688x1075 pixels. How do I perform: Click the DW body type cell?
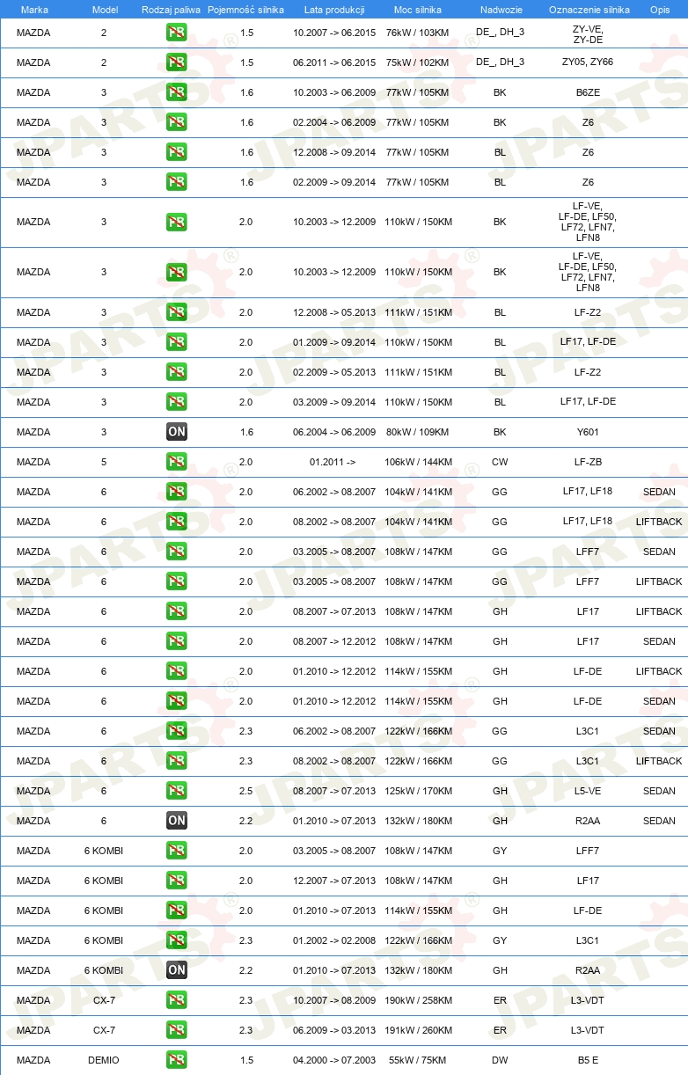[x=500, y=1061]
